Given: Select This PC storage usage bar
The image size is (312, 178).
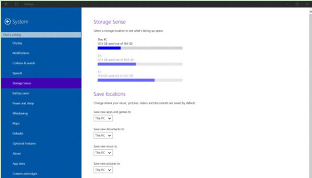Looking at the screenshot, I should tap(140, 48).
